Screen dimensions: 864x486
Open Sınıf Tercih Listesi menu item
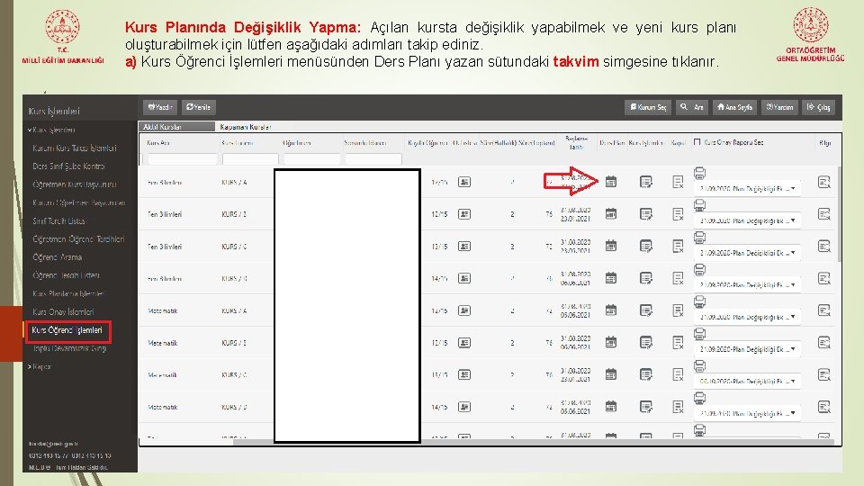[59, 221]
